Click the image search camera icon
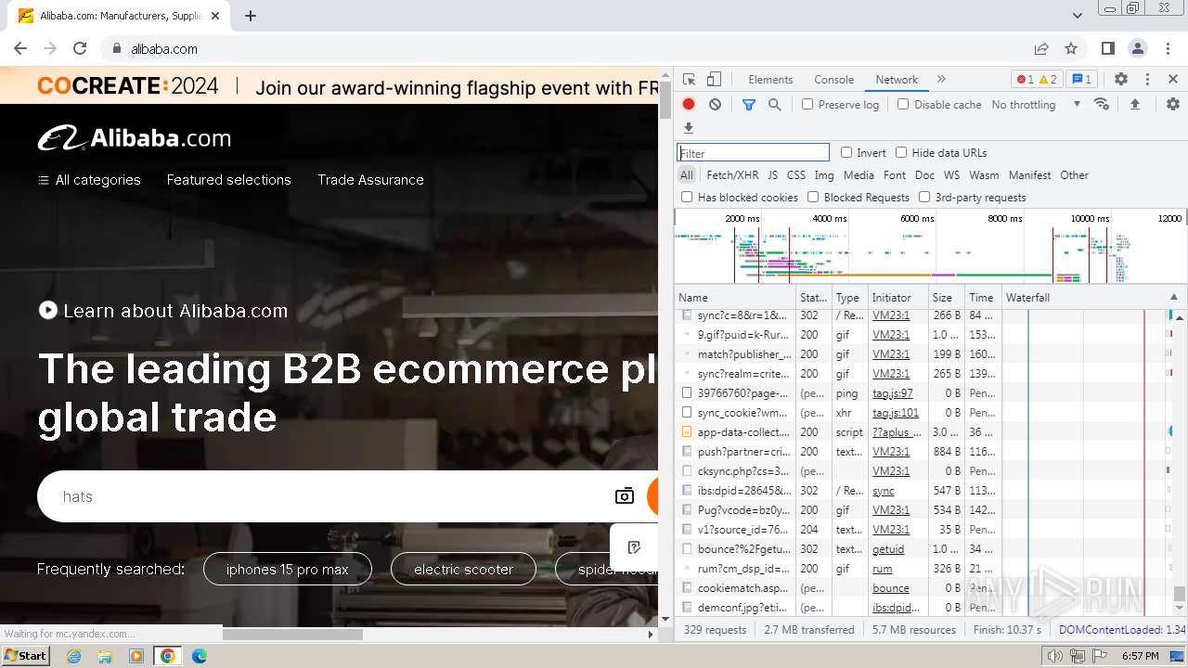 click(x=625, y=496)
